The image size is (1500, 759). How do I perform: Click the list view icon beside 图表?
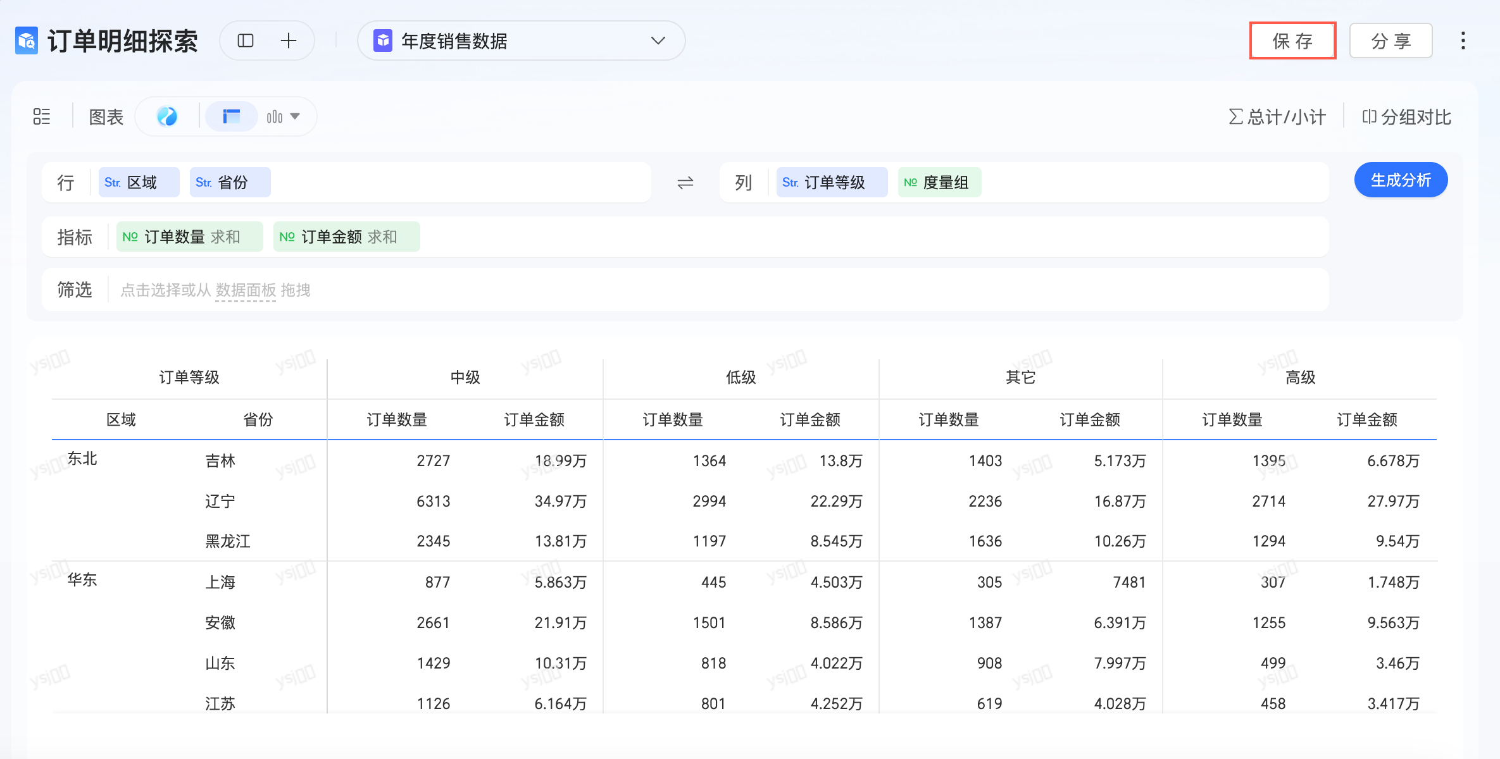pyautogui.click(x=42, y=116)
